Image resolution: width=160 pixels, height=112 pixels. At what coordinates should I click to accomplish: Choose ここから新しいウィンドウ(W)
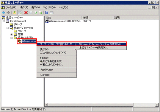coord(57,53)
